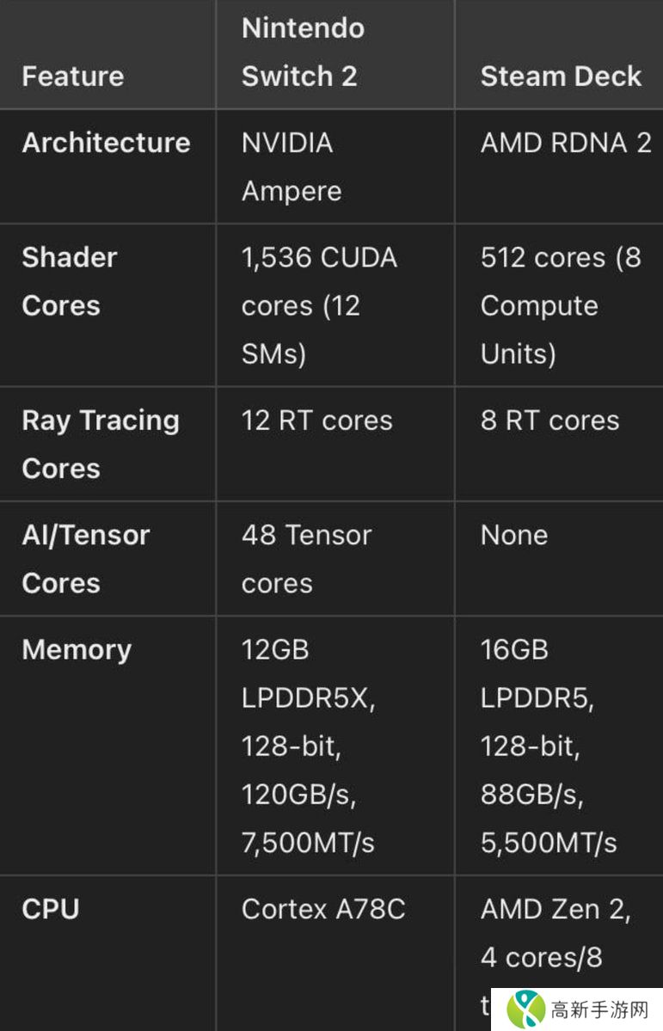This screenshot has width=663, height=1031.
Task: Select the Nintendo Switch 2 column header
Action: 303,52
